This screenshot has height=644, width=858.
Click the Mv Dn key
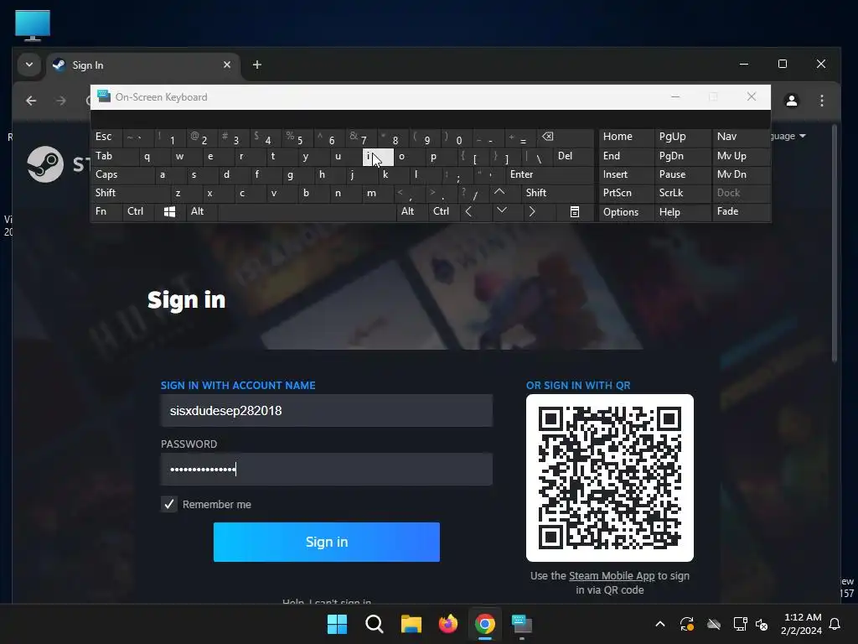pos(741,174)
